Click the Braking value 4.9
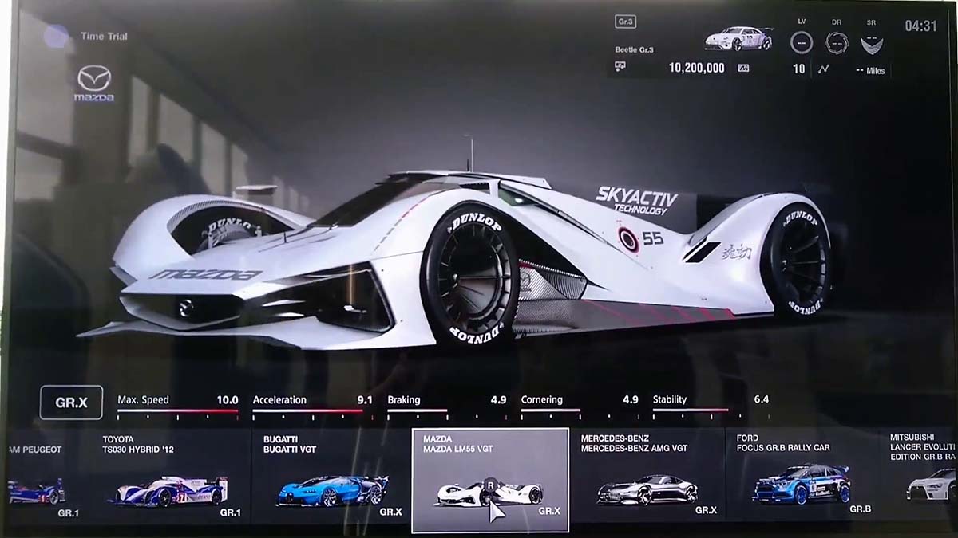This screenshot has height=538, width=958. (498, 399)
